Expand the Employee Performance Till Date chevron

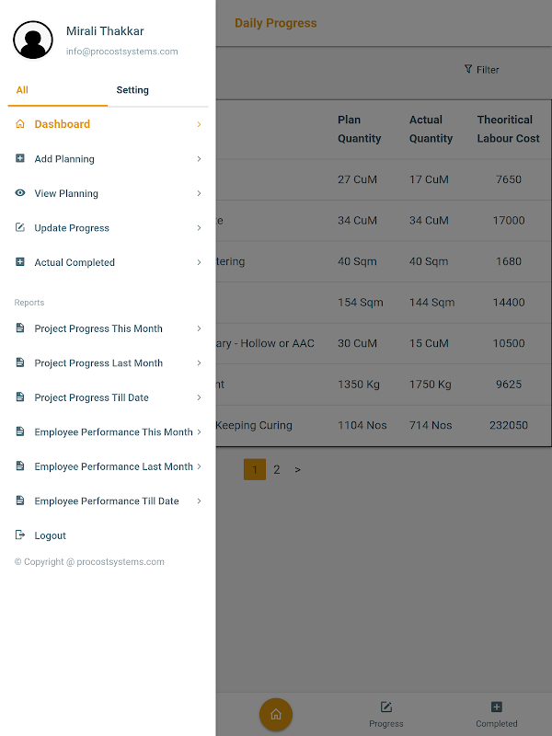(199, 501)
